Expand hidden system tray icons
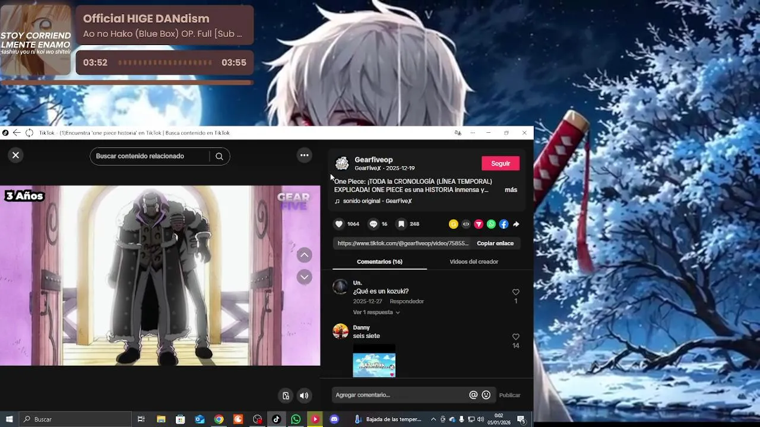 [x=433, y=419]
